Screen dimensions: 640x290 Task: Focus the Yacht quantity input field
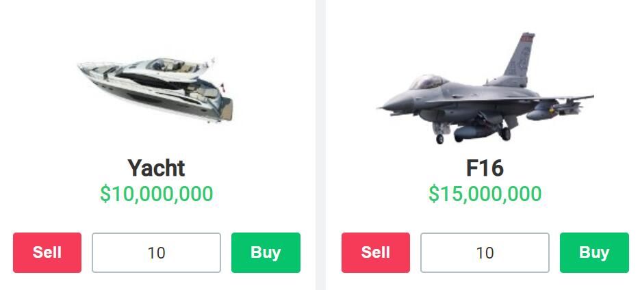[156, 252]
